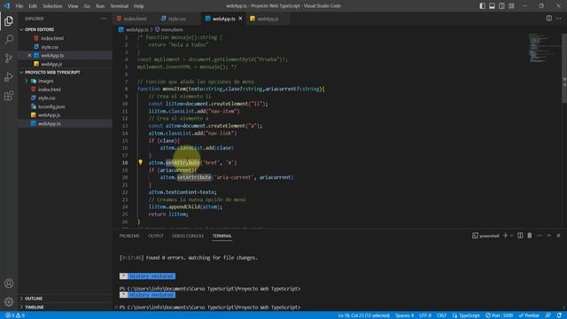This screenshot has width=567, height=319.
Task: Change encoding via UTF-8 status
Action: click(425, 315)
